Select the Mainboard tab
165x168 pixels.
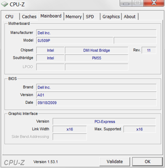coord(51,16)
